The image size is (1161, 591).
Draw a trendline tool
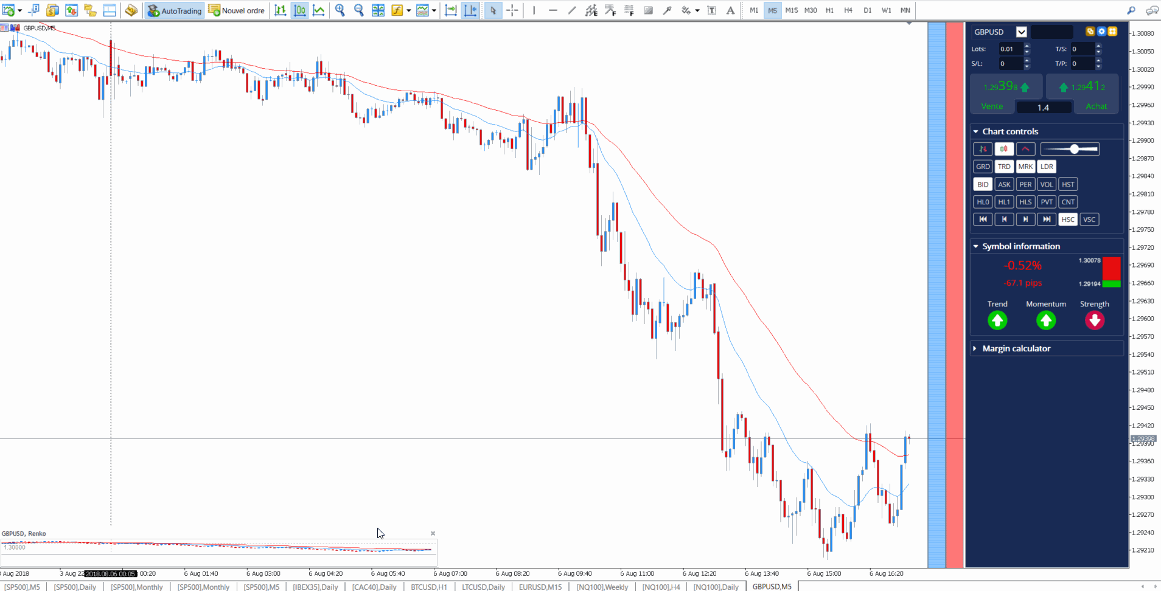572,10
